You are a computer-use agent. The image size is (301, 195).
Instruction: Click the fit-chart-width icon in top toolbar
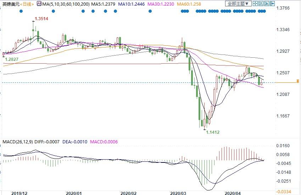[262, 4]
